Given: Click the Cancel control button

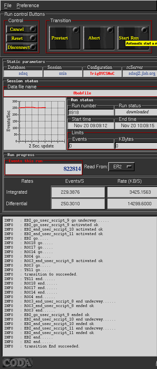Looking at the screenshot, I should [21, 29].
